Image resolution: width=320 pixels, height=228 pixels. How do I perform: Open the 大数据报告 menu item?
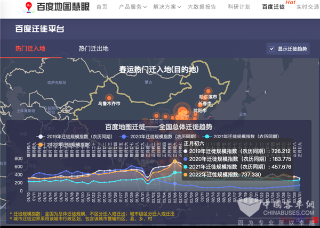click(x=202, y=7)
